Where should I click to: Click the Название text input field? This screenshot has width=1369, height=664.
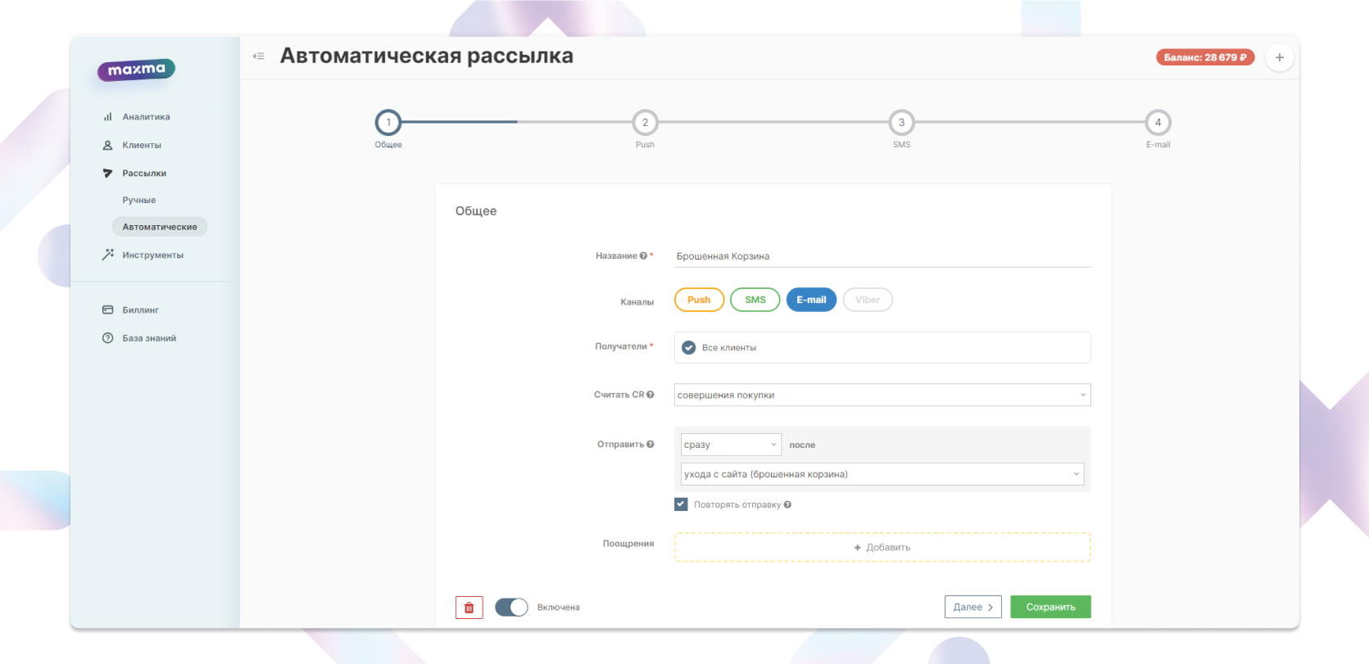pyautogui.click(x=882, y=256)
